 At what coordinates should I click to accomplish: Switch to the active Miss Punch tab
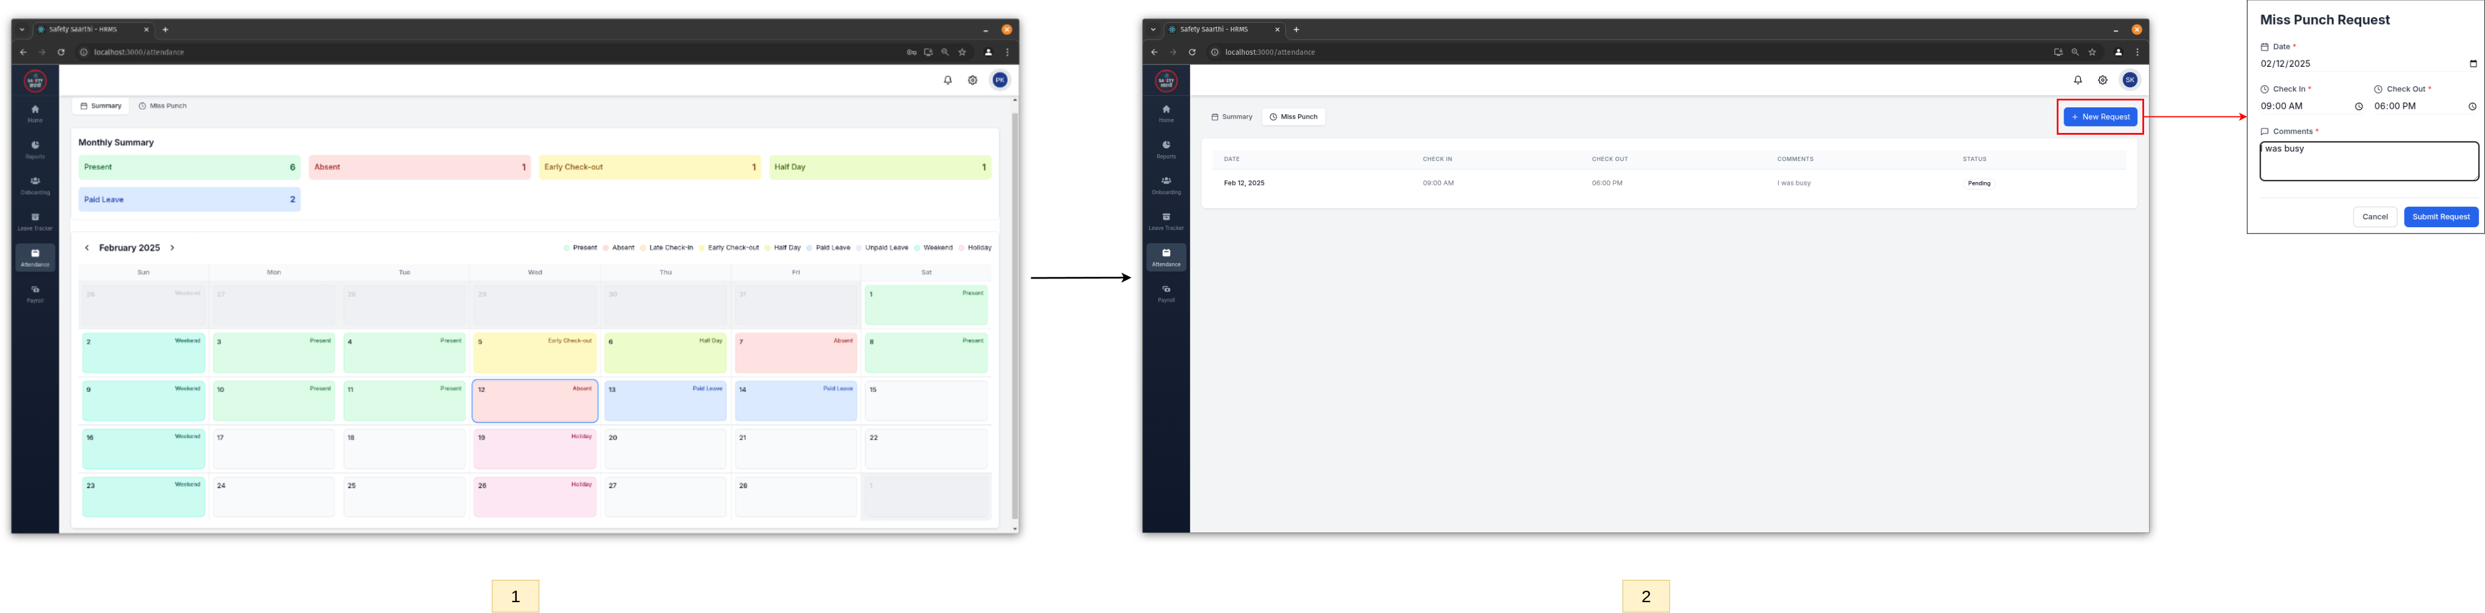tap(1293, 116)
